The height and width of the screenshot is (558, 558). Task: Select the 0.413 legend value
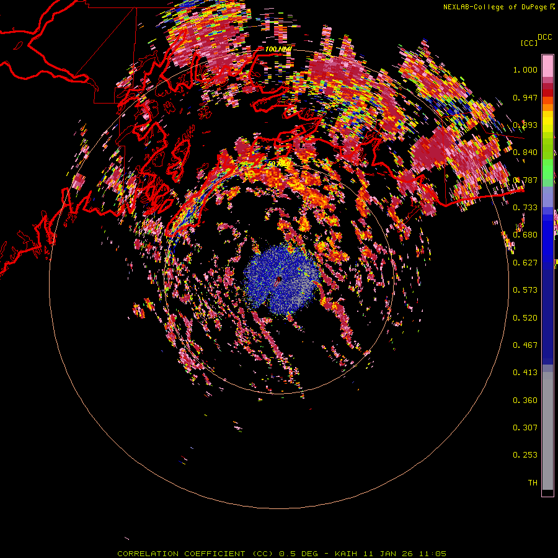point(525,373)
